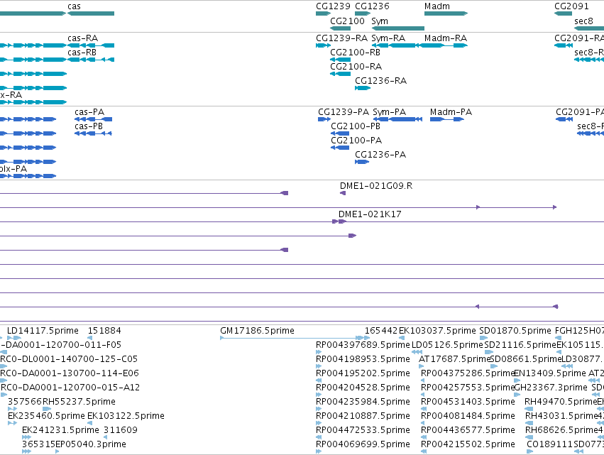The height and width of the screenshot is (455, 604).
Task: Select the Sym-RA transcript
Action: point(398,45)
